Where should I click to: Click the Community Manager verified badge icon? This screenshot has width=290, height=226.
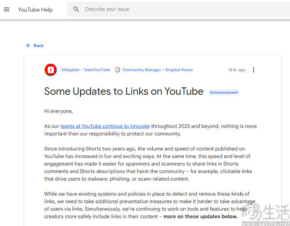click(x=117, y=70)
